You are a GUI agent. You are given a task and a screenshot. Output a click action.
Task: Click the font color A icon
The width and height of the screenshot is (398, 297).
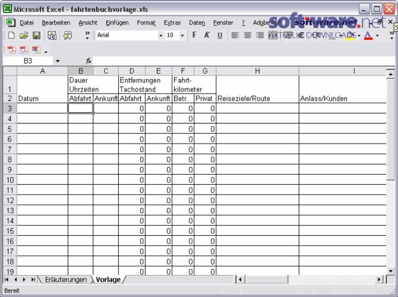point(368,35)
